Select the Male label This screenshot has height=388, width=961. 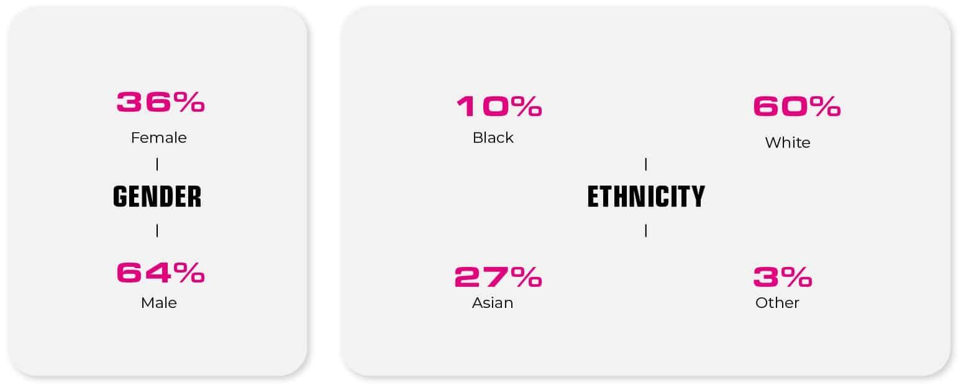pos(159,303)
